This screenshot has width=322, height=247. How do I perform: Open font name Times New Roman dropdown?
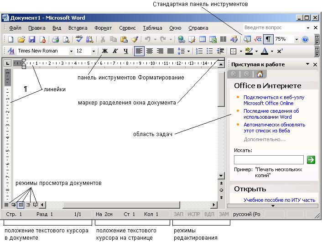tap(71, 51)
